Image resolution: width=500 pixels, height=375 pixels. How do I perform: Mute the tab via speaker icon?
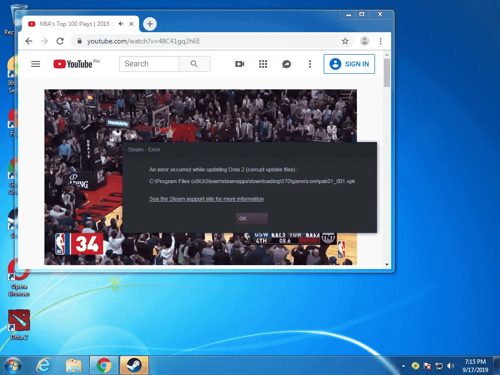[121, 24]
